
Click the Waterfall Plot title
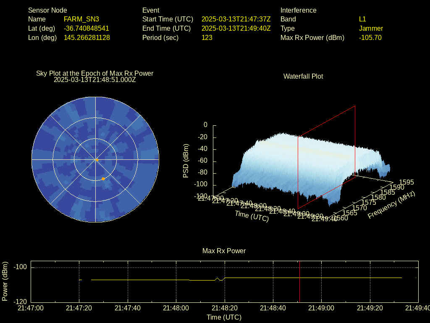(303, 76)
